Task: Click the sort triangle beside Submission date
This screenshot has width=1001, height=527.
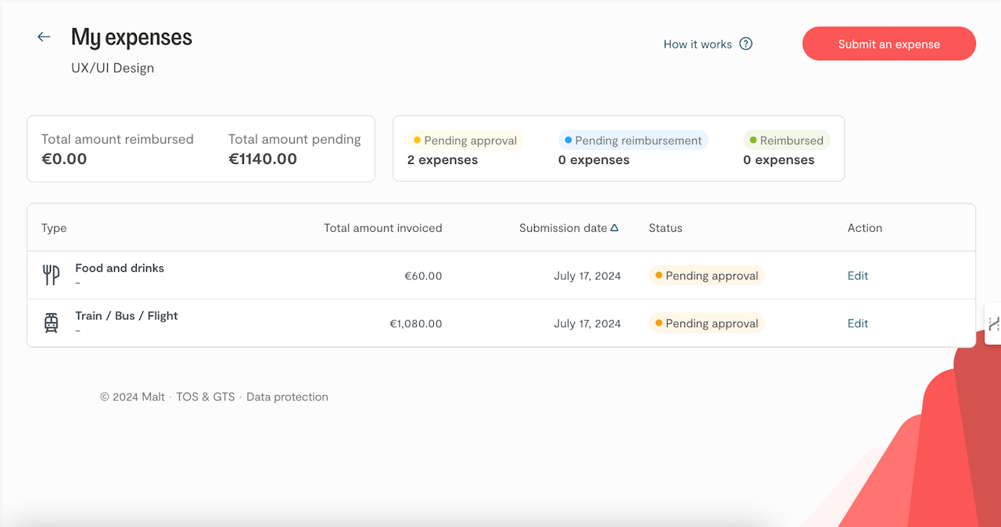Action: pyautogui.click(x=615, y=228)
